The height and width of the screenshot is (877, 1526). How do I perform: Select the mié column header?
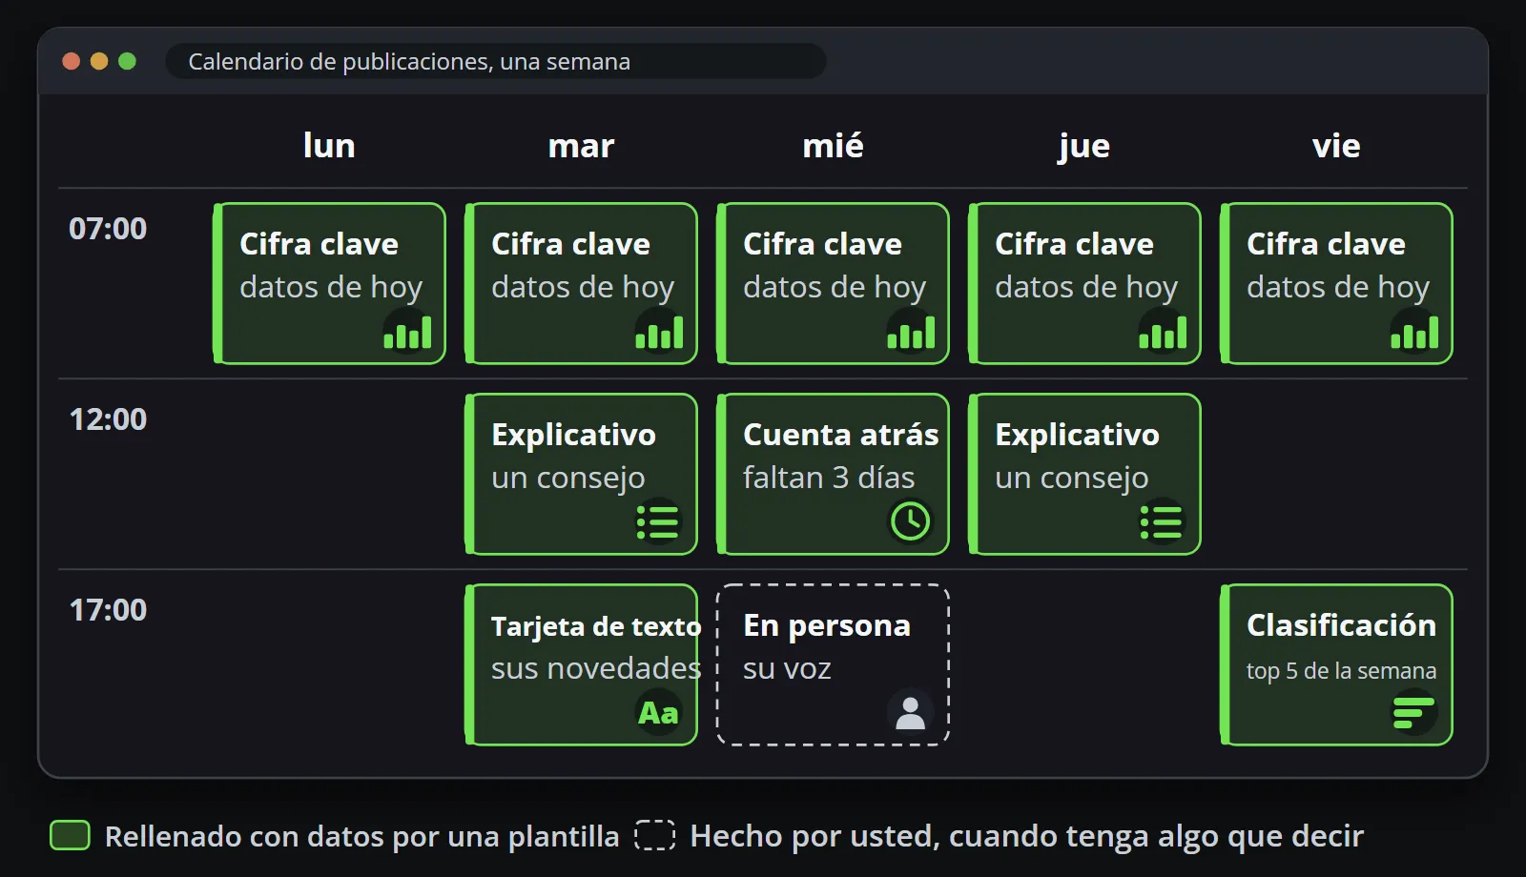[833, 146]
